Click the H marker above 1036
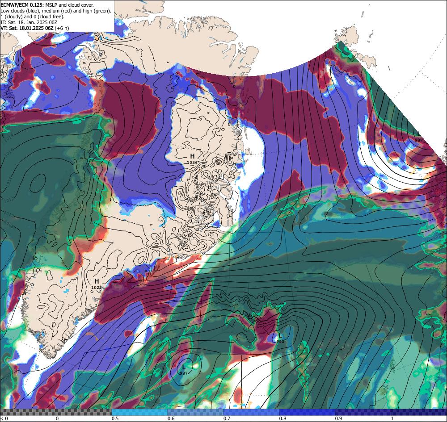This screenshot has height=422, width=447. tap(192, 156)
